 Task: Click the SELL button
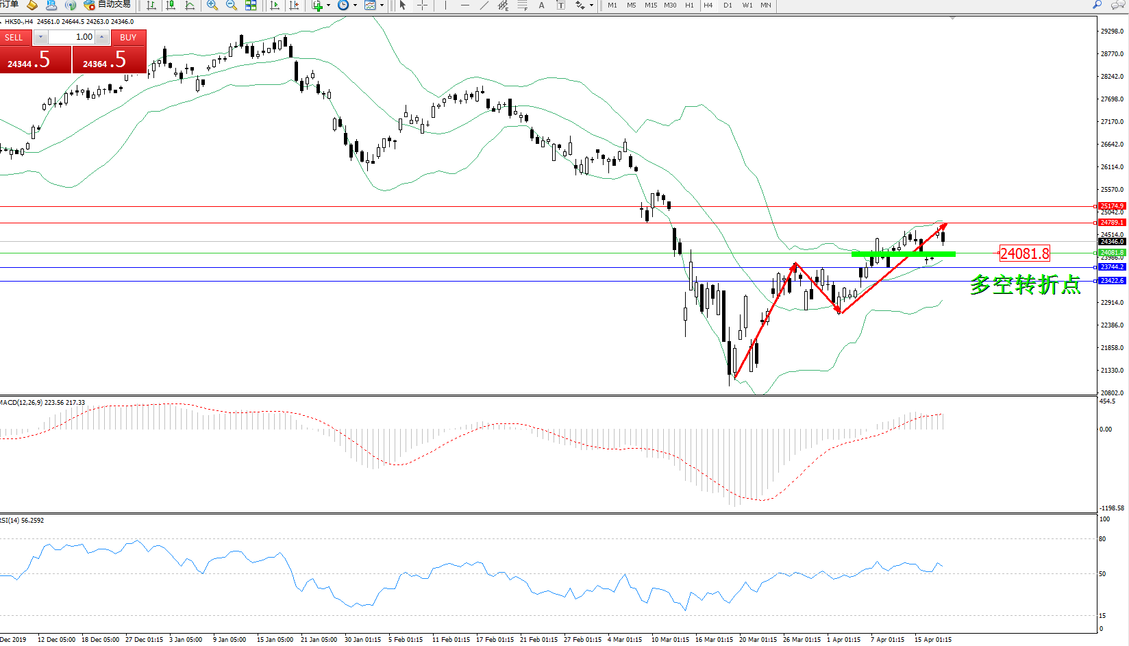click(x=15, y=38)
